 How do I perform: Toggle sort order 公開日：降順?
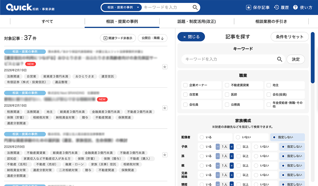click(x=153, y=38)
